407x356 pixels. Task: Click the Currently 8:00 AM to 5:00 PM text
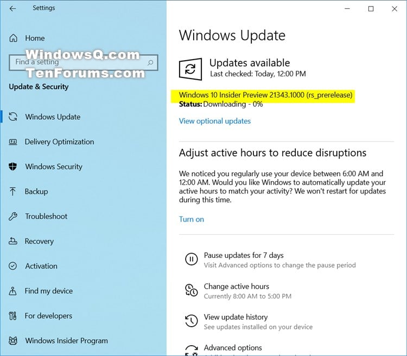247,296
